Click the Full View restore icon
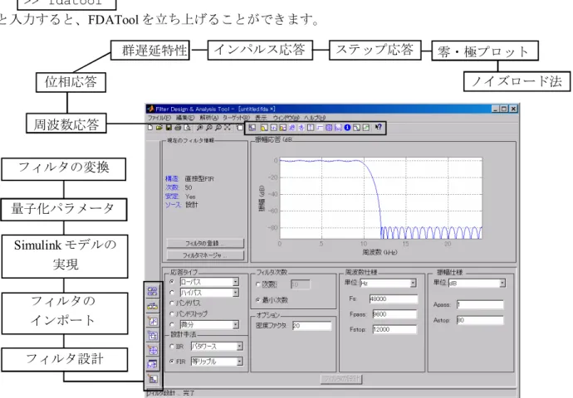This screenshot has width=573, height=398. point(228,128)
